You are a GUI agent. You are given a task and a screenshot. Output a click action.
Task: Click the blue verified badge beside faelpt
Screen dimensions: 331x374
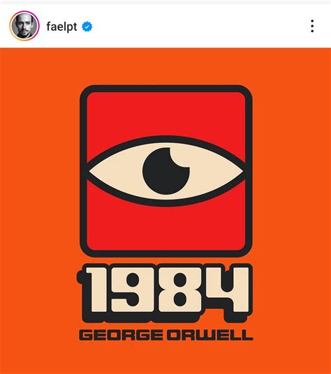pos(87,27)
